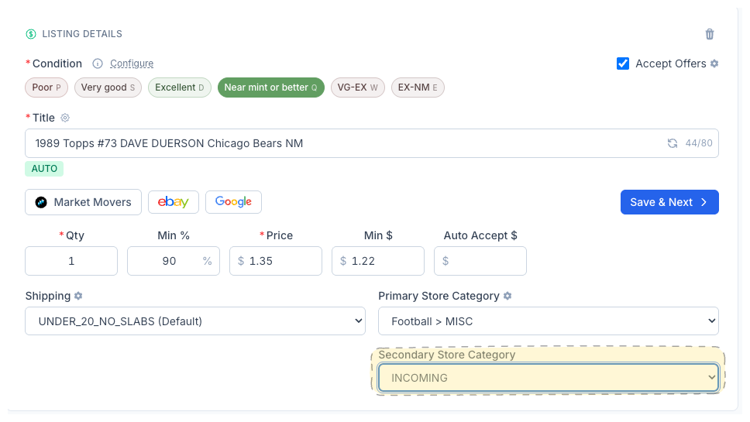Viewport: 750px width, 422px height.
Task: Click the gear icon beside Accept Offers
Action: tap(714, 63)
